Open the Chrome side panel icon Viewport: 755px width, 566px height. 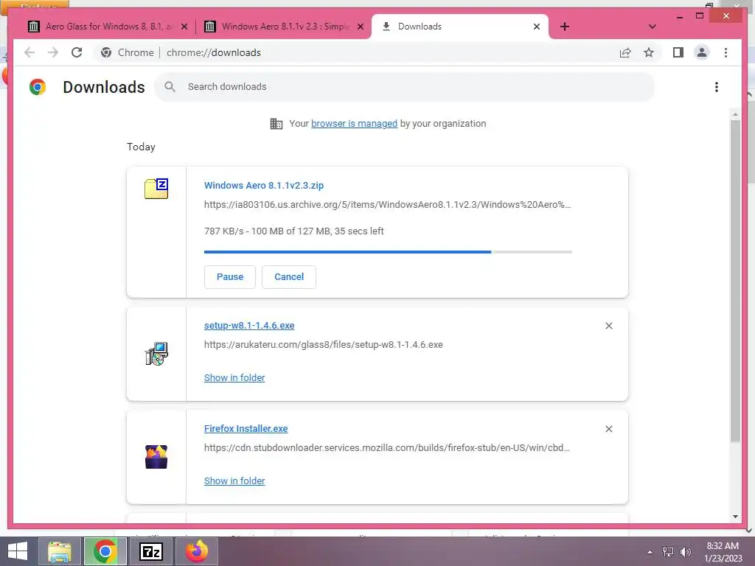[x=678, y=52]
